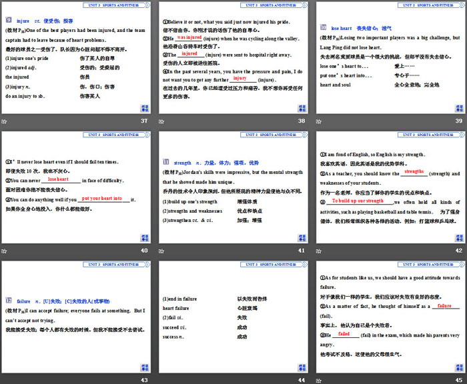The width and height of the screenshot is (467, 384).
Task: Click the animation star icon under slide 40
Action: coord(4,251)
